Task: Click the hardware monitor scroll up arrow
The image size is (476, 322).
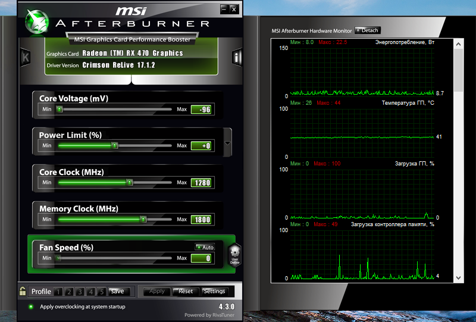Action: [x=458, y=44]
